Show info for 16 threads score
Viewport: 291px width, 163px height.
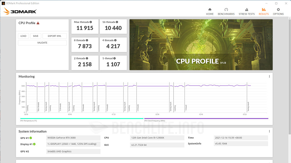[117, 22]
